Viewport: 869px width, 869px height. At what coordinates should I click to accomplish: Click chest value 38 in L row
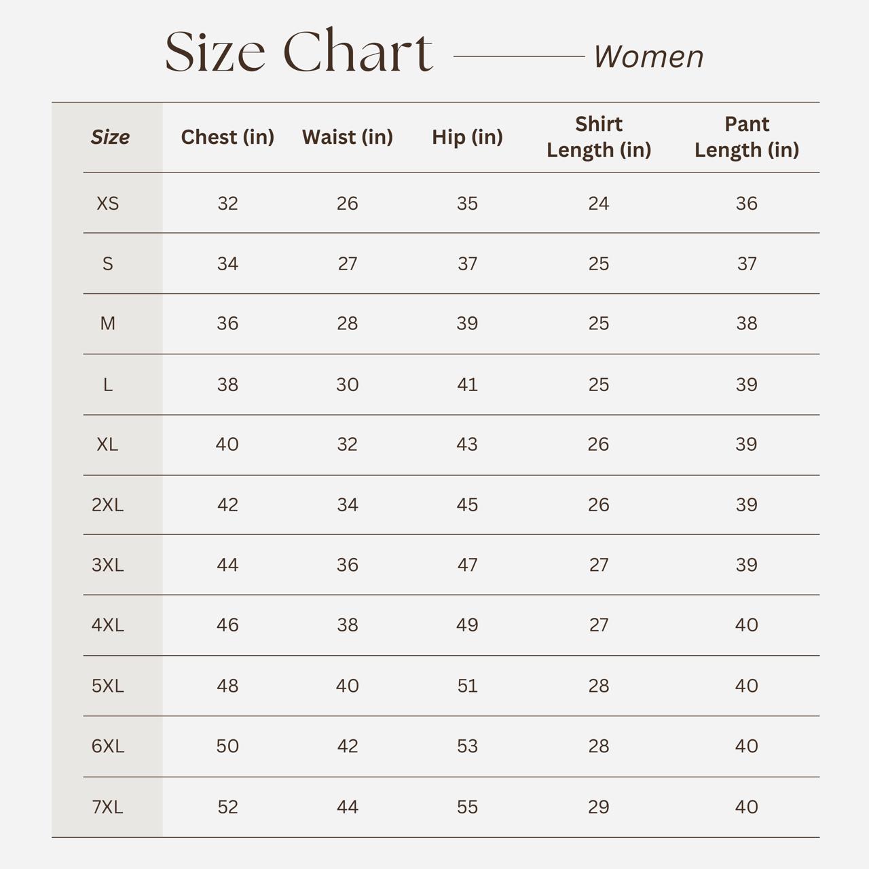[x=227, y=385]
